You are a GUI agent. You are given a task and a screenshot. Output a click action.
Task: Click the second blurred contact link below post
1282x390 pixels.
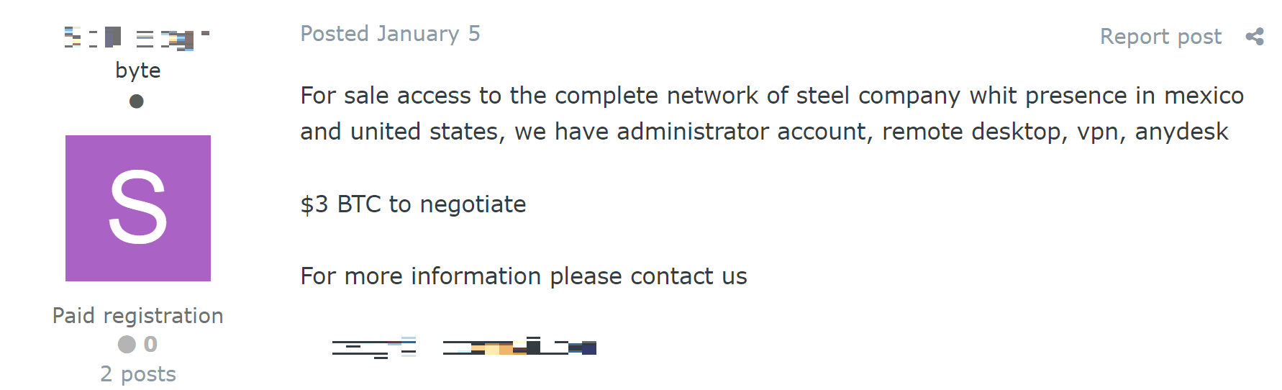519,348
